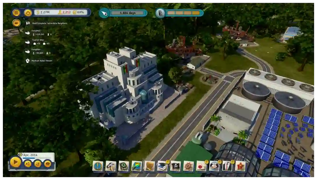Click the round era icon beside the segmented bar
Image resolution: width=317 pixels, height=180 pixels.
coord(161,13)
